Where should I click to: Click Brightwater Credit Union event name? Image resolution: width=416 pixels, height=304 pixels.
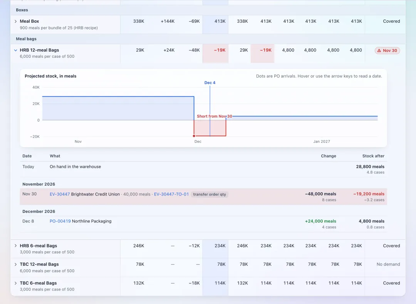click(x=96, y=194)
